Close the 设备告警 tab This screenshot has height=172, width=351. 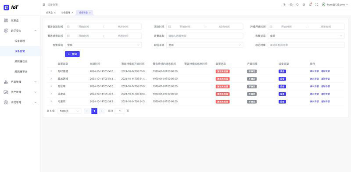click(90, 13)
